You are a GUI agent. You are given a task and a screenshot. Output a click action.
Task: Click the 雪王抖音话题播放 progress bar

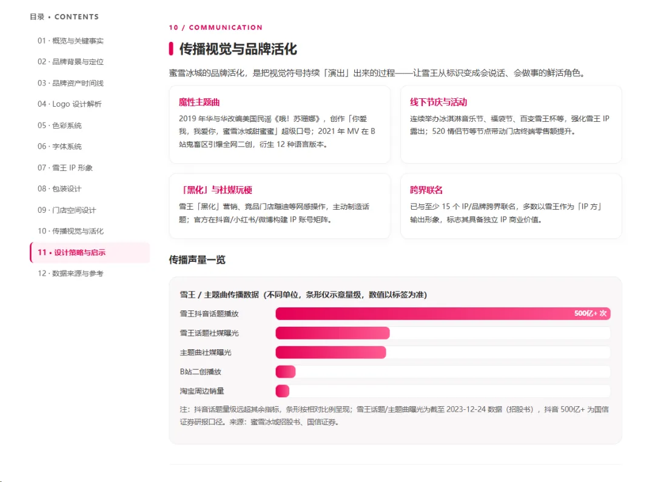pyautogui.click(x=443, y=313)
